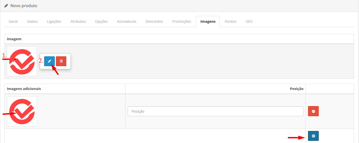Select the additional image thumbnail
This screenshot has height=143, width=359.
coord(22,111)
